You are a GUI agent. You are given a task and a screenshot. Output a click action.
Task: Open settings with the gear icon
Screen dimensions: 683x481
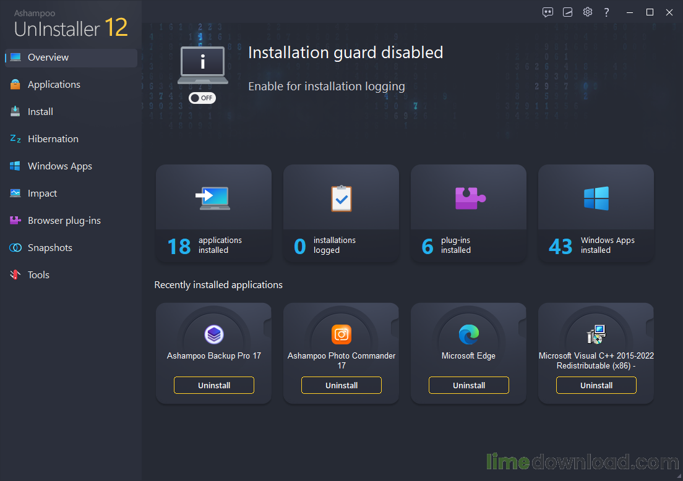click(x=587, y=12)
